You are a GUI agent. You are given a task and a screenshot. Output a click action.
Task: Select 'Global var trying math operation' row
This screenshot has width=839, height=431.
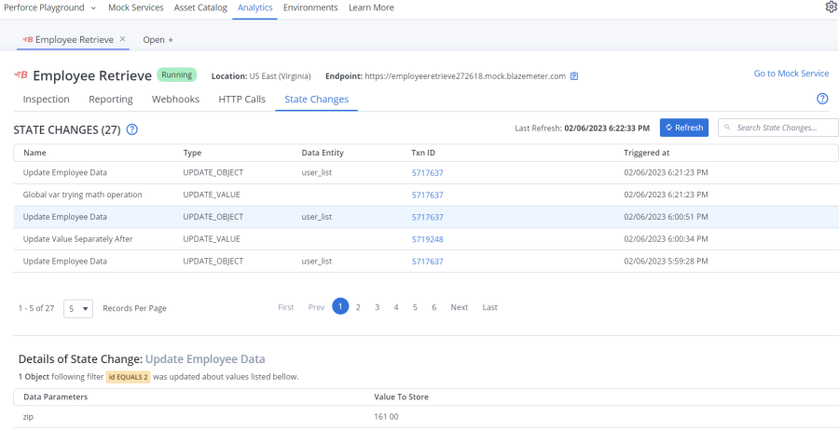click(425, 195)
